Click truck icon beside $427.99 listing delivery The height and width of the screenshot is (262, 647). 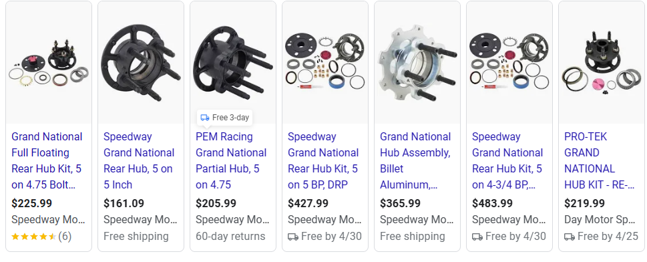(x=293, y=237)
